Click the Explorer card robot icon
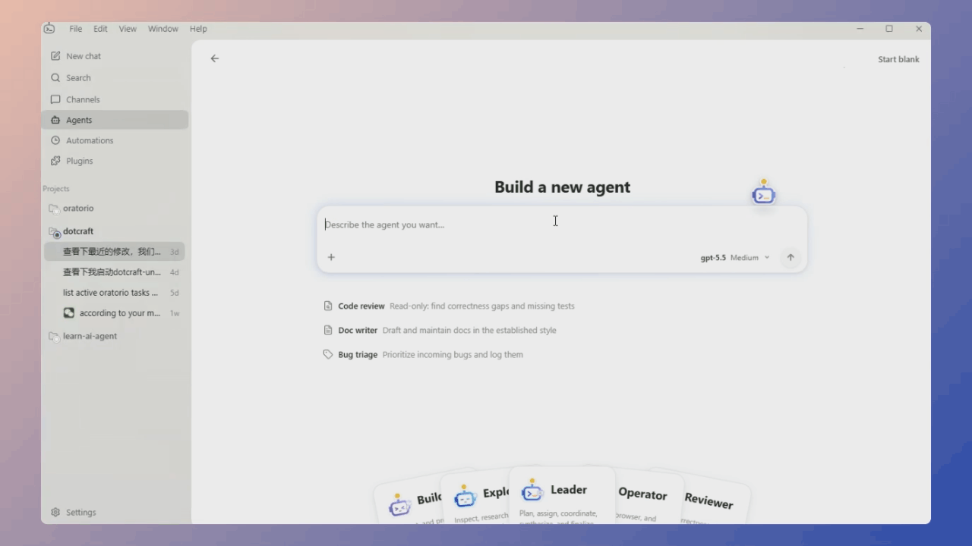Image resolution: width=972 pixels, height=546 pixels. (x=465, y=497)
